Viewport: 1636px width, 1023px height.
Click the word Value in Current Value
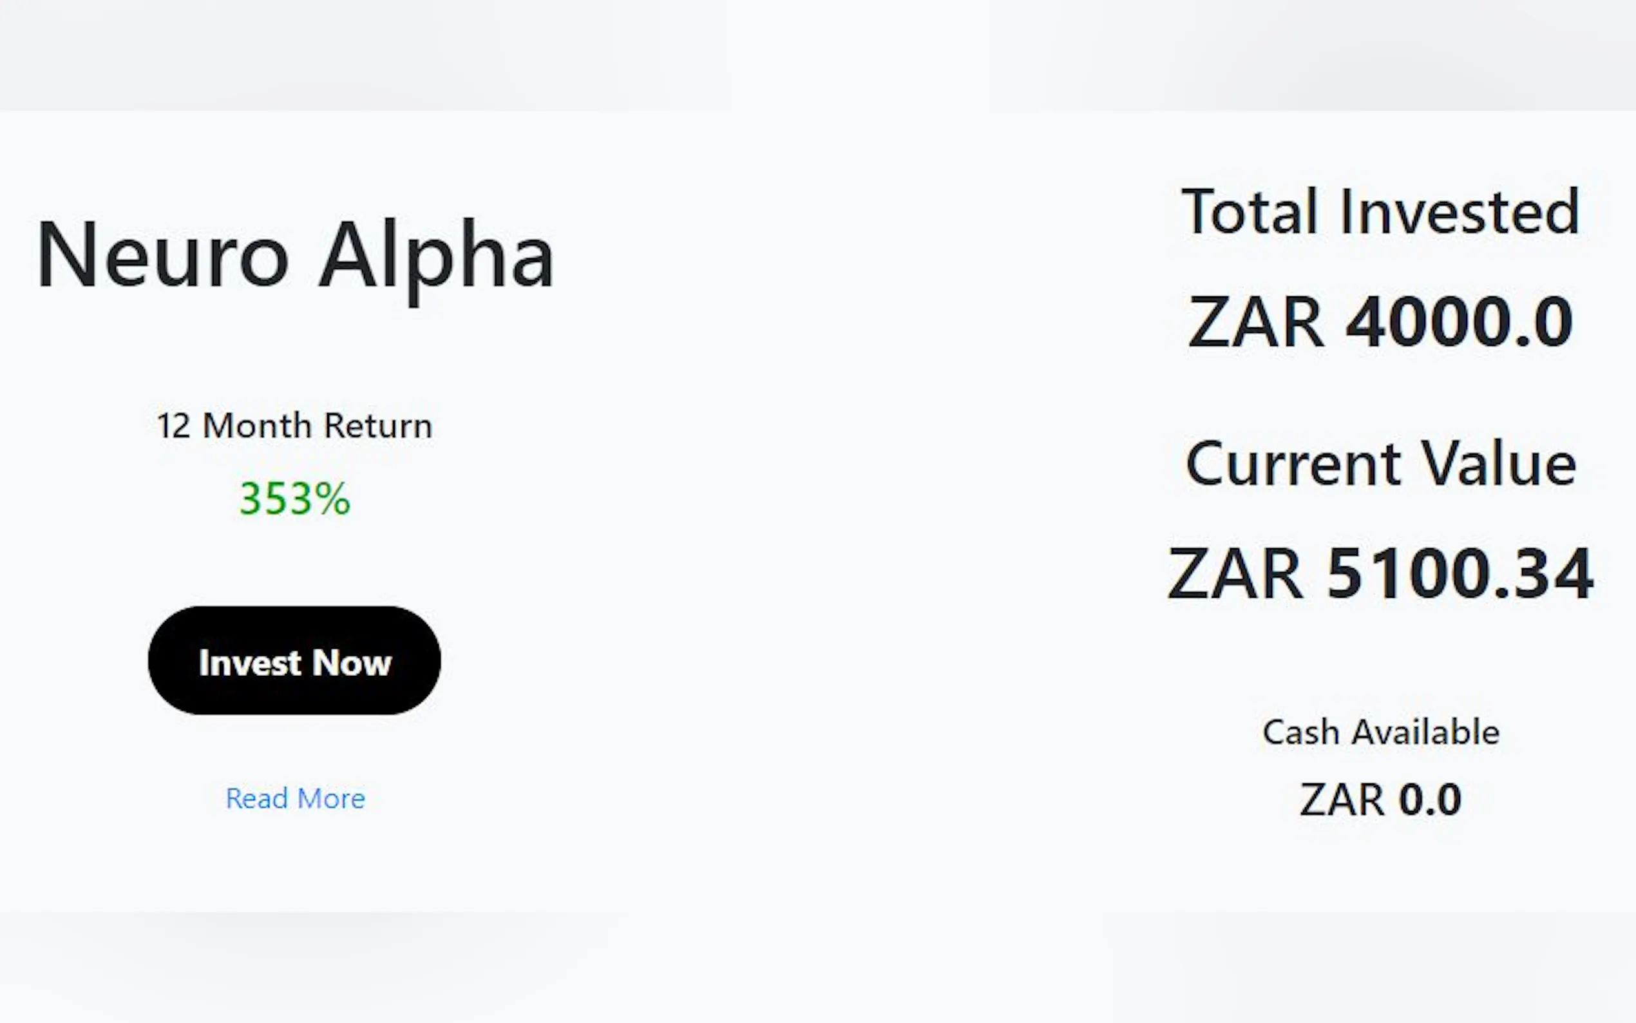(1499, 464)
